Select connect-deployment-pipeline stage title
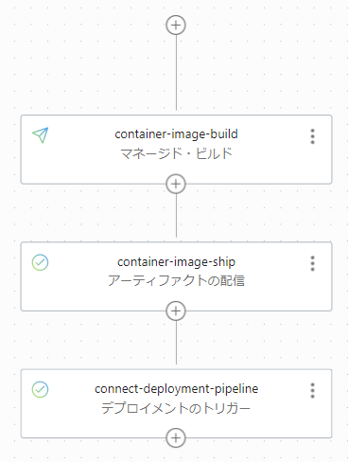This screenshot has width=348, height=462. 176,389
